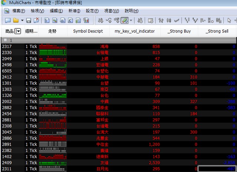Select symbol 2330 in the list
Viewport: 237px width, 172px height.
[x=7, y=53]
